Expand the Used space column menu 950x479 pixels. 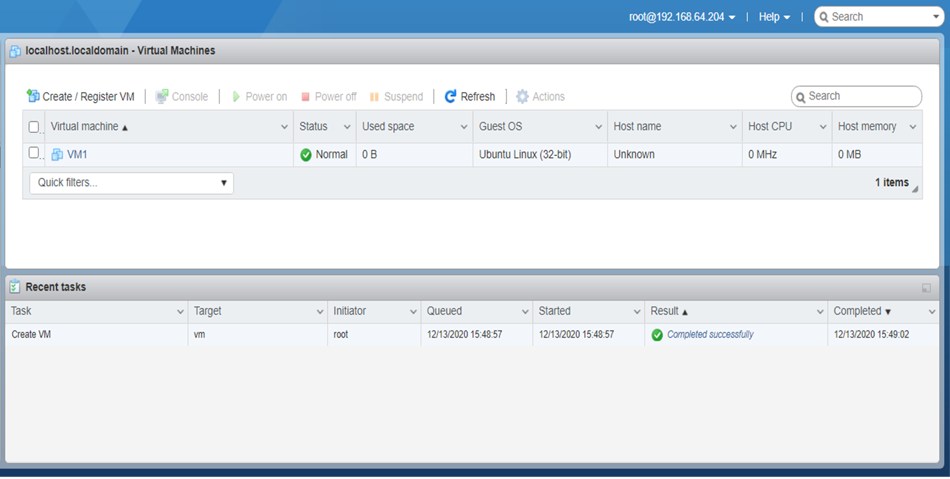point(464,127)
